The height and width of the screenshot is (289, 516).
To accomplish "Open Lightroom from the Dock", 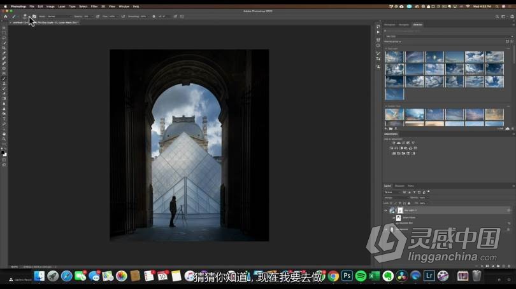I will point(429,276).
